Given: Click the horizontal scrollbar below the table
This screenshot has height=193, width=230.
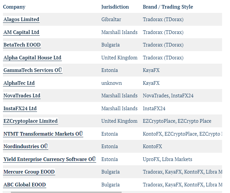Looking at the screenshot, I should tap(66, 192).
